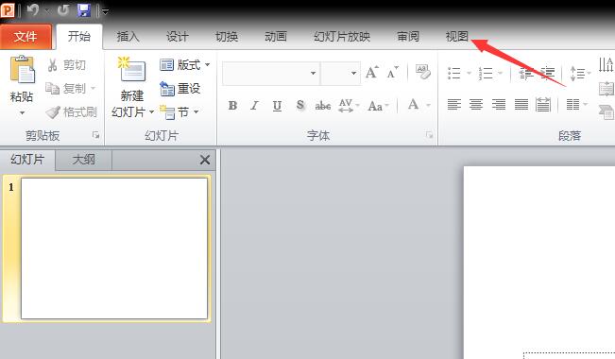Toggle justify text alignment
Screen dimensions: 615x359
pyautogui.click(x=521, y=104)
